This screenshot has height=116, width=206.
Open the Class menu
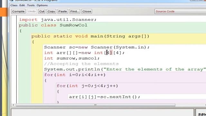(x=14, y=5)
